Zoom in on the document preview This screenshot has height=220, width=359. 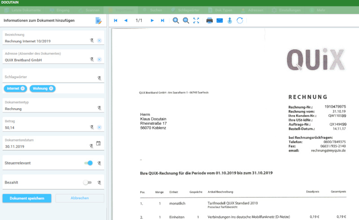(x=176, y=20)
